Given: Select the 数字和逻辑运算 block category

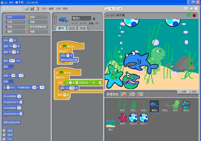Looking at the screenshot, I should click(38, 27).
